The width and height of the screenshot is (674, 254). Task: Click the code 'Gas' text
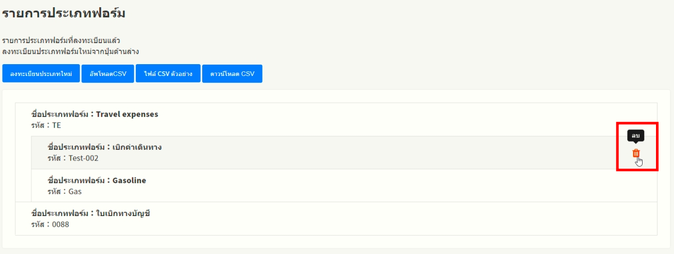75,191
